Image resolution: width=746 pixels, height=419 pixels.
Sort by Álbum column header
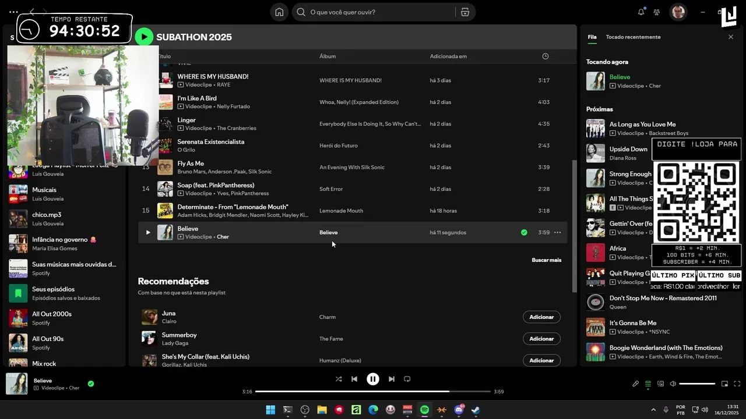328,56
